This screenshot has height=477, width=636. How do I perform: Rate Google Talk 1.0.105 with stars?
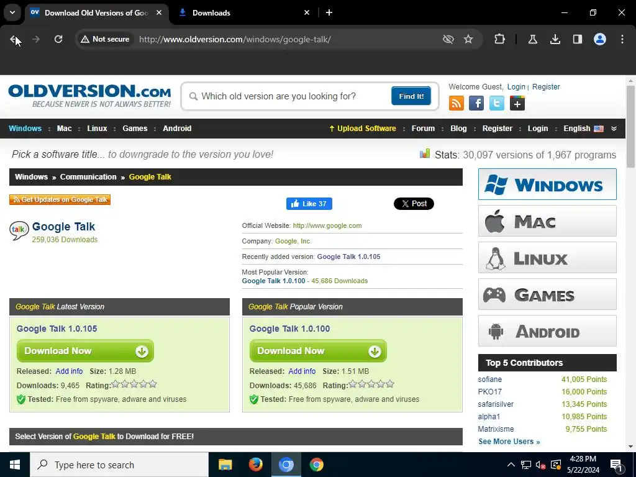pos(134,384)
